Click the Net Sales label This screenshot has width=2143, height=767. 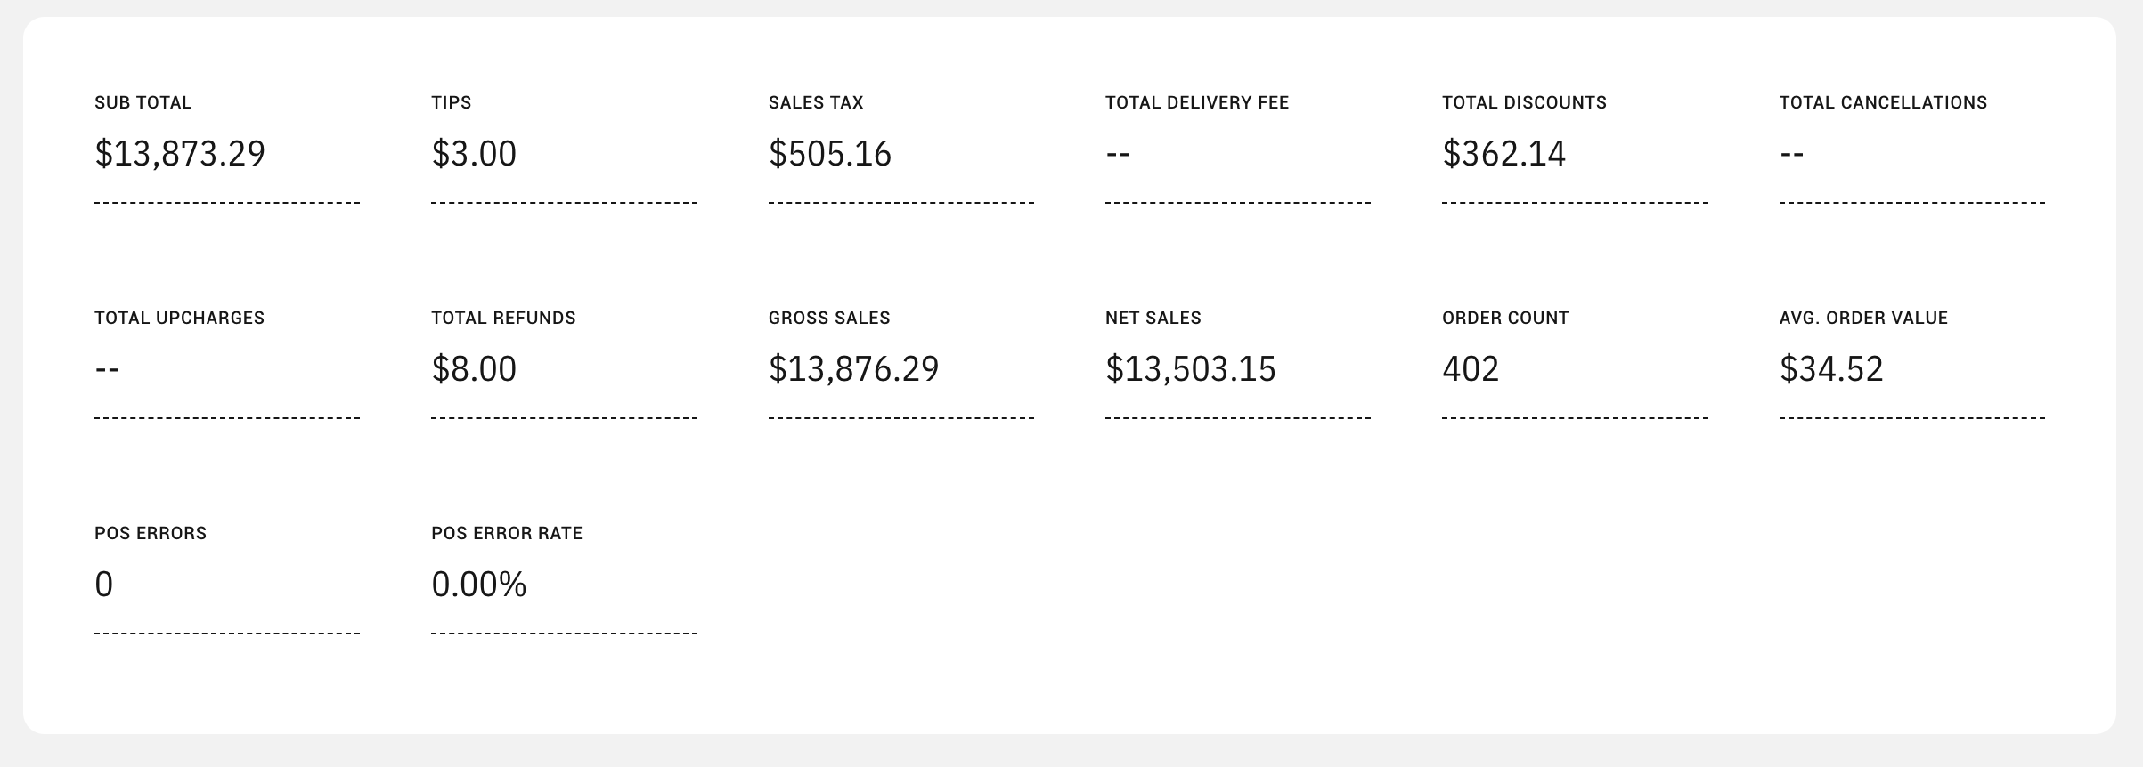(1153, 318)
